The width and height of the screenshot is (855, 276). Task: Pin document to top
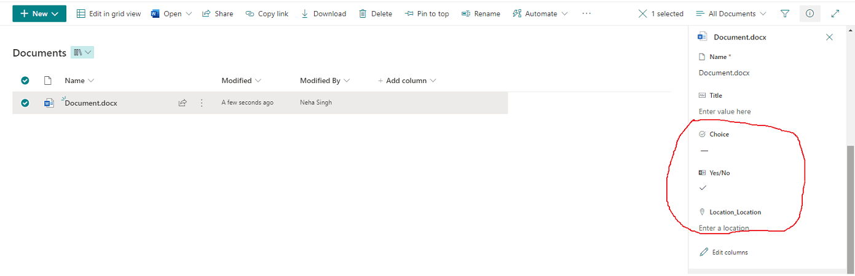[x=427, y=14]
